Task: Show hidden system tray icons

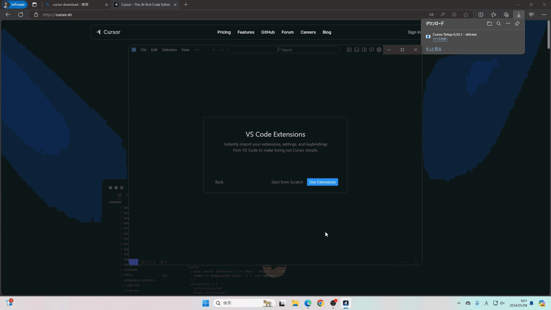Action: pyautogui.click(x=459, y=303)
